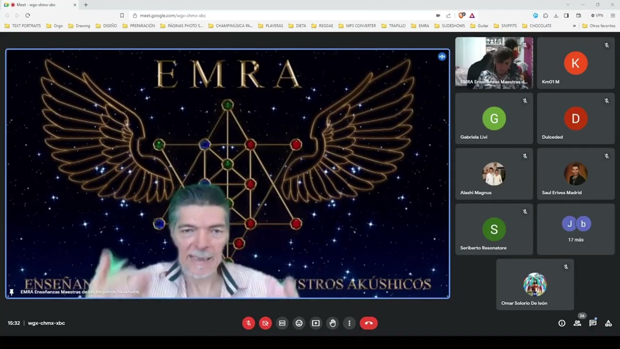Reload the Meet page
Image resolution: width=620 pixels, height=349 pixels.
coord(28,16)
